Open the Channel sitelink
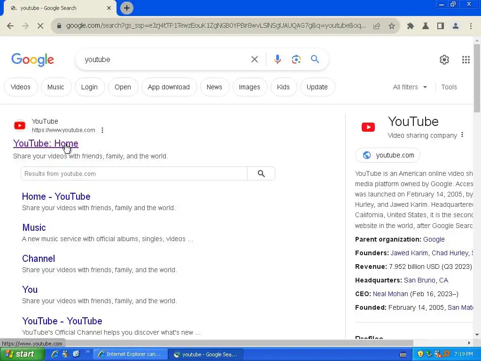481x361 pixels. tap(39, 259)
